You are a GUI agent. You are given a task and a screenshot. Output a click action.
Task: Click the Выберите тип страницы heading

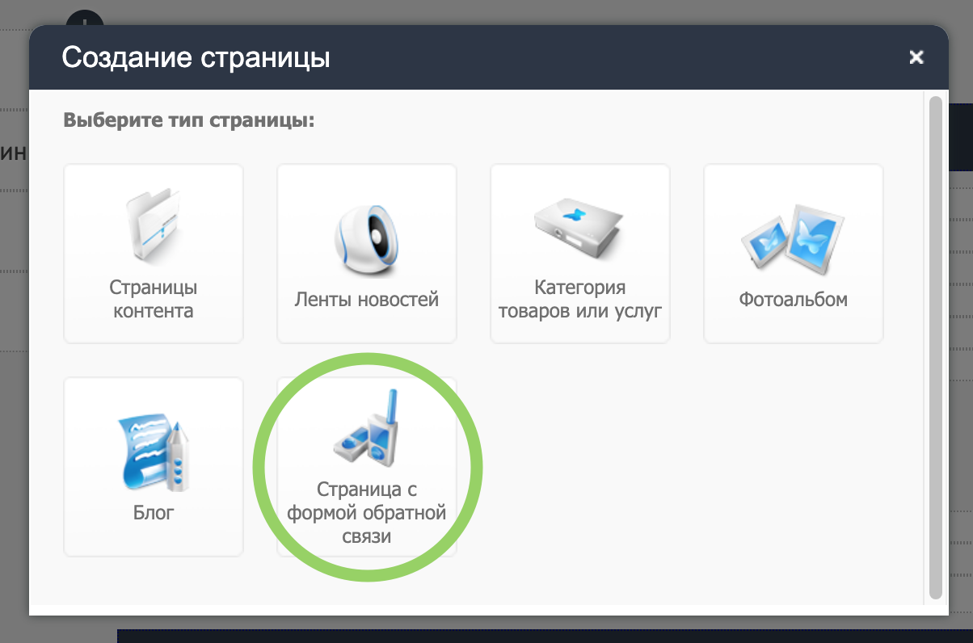tap(188, 121)
